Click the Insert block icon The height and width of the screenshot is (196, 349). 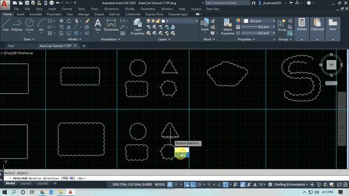click(x=204, y=24)
